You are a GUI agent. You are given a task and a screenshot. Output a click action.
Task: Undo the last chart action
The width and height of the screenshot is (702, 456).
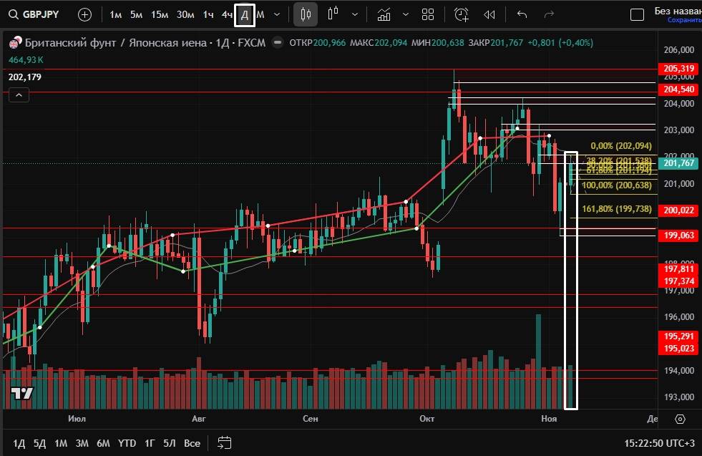pos(522,14)
